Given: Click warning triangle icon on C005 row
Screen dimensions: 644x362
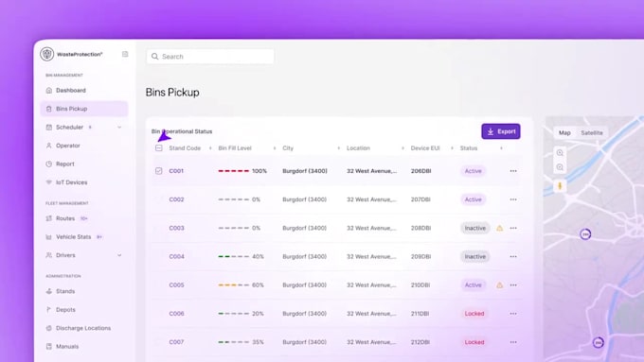Looking at the screenshot, I should tap(499, 284).
